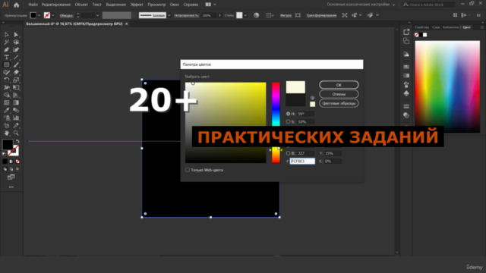Click the 'Отмена' button
The height and width of the screenshot is (273, 486).
[x=339, y=94]
